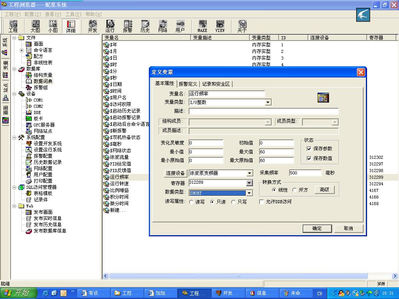Start the 运行 runtime icon
Screen dimensions: 399x299
[110, 26]
